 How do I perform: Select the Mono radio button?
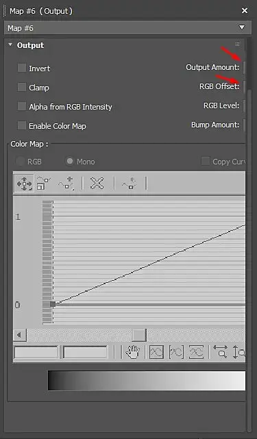coord(69,161)
